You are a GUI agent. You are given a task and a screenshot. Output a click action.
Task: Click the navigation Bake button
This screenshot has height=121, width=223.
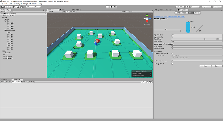217,66
